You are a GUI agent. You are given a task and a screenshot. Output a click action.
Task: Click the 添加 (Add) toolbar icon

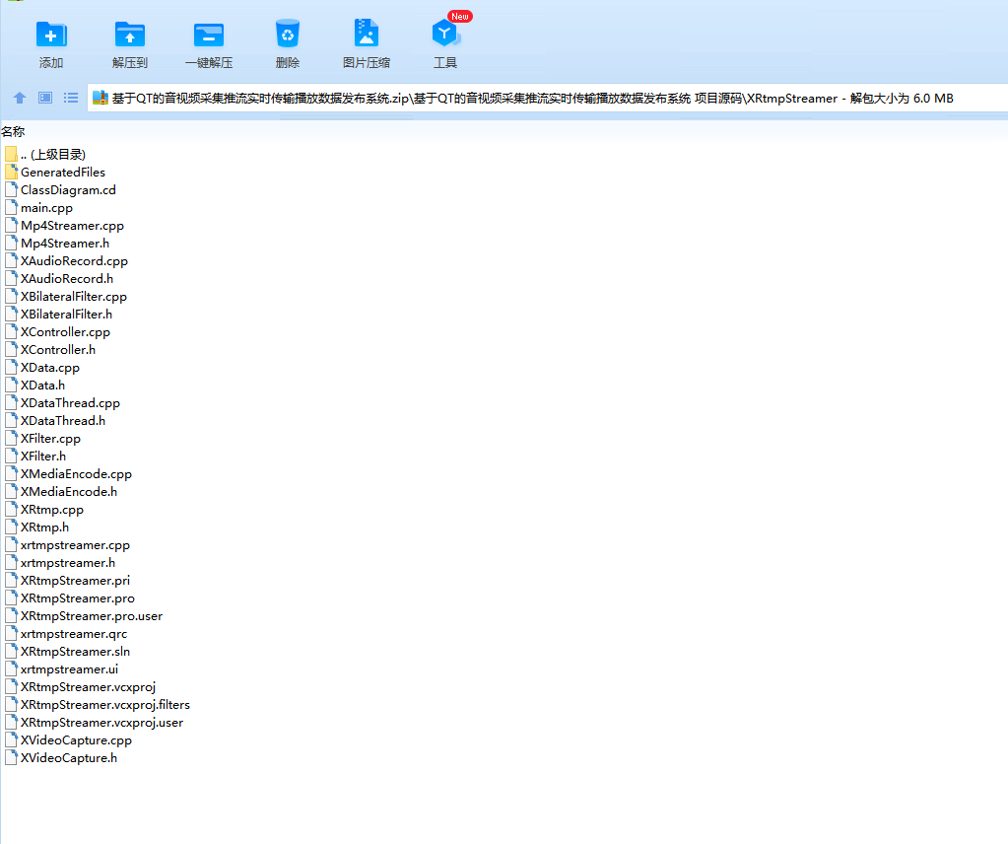pos(51,35)
